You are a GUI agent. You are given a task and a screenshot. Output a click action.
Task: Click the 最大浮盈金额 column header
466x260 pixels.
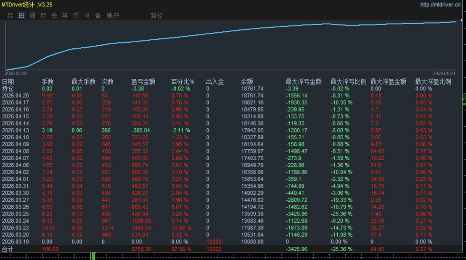(x=388, y=82)
